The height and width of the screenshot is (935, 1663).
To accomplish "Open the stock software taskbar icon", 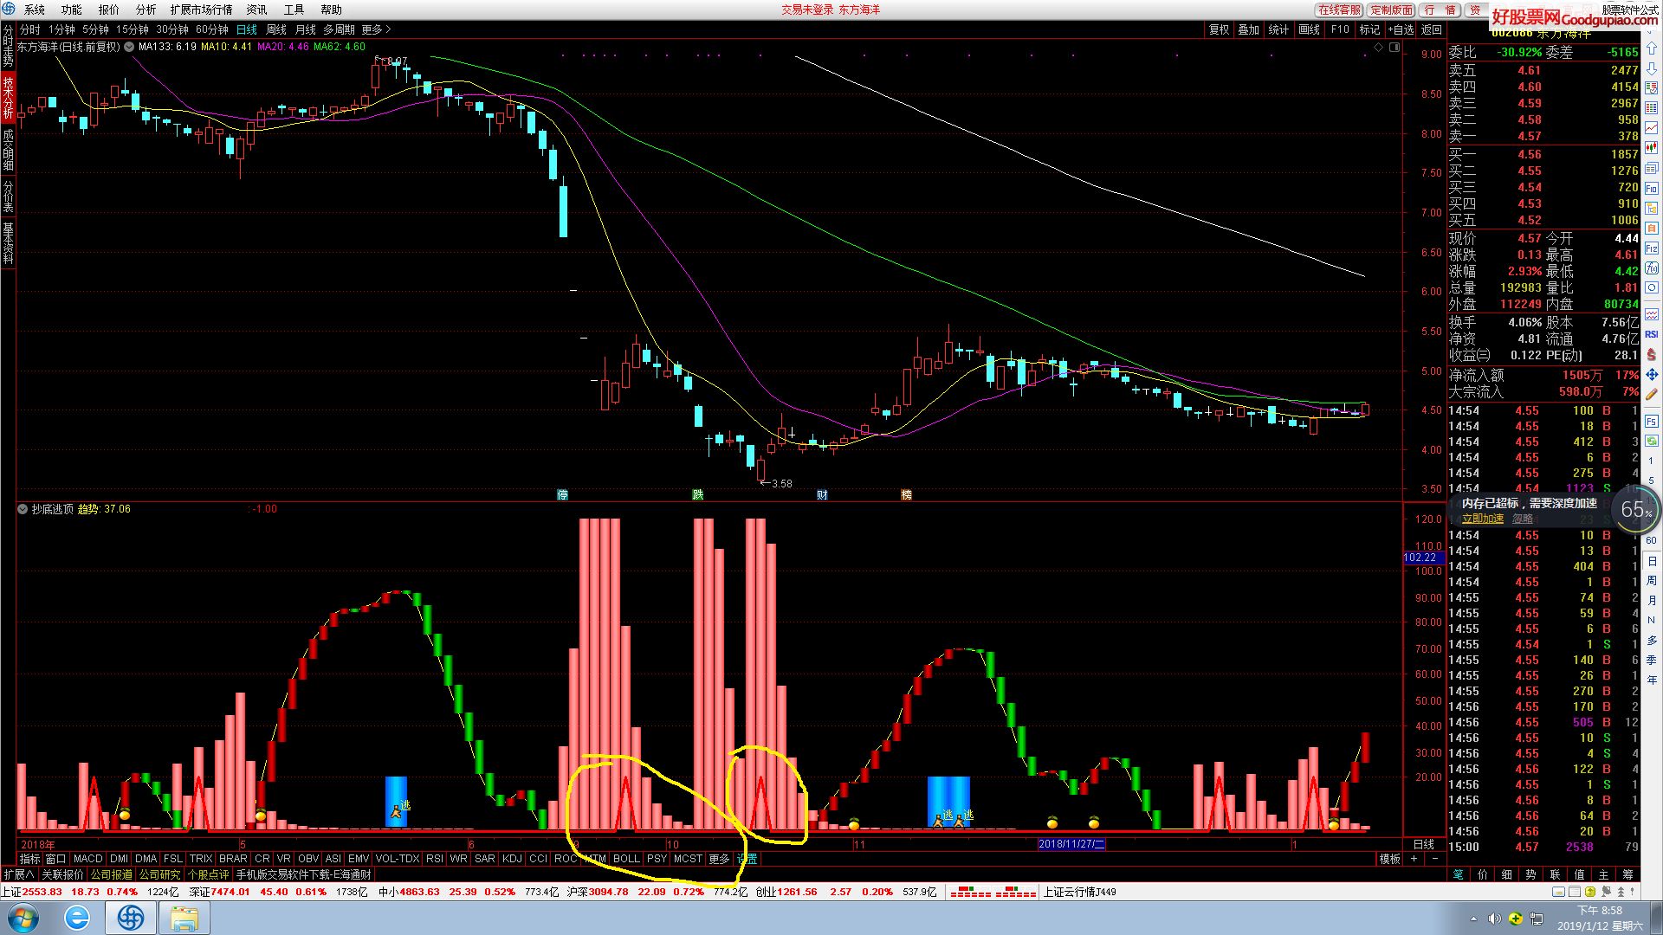I will point(131,918).
